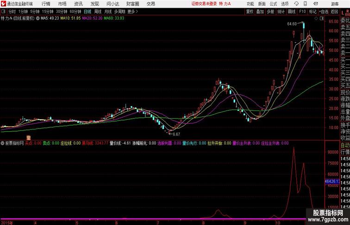This screenshot has height=225, width=350.
Task: Expand the main chart indicator dropdown arrow
Action: click(37, 18)
